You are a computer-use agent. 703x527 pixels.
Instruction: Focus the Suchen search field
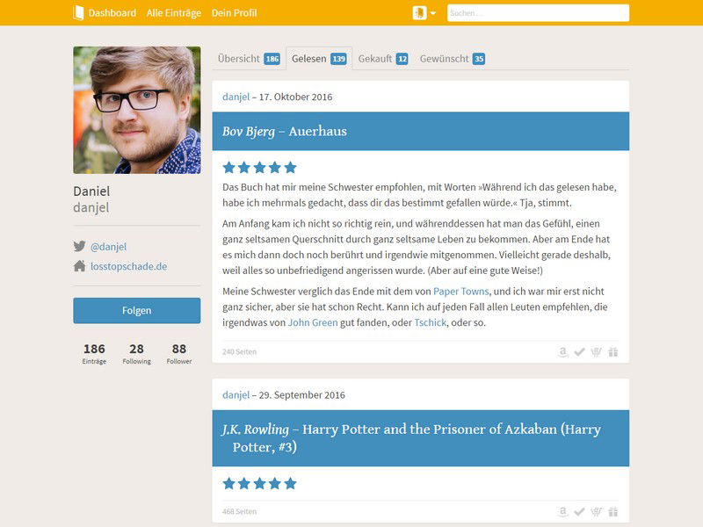pos(538,13)
